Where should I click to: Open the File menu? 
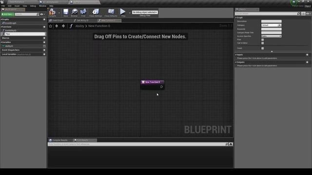click(x=3, y=6)
